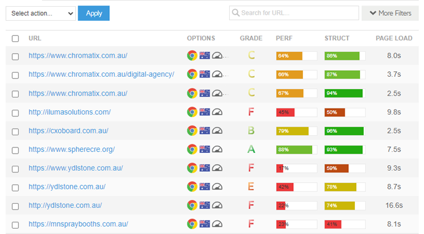Click the speedometer icon in the ilumasolutions.com row
The width and height of the screenshot is (424, 234).
click(x=217, y=112)
